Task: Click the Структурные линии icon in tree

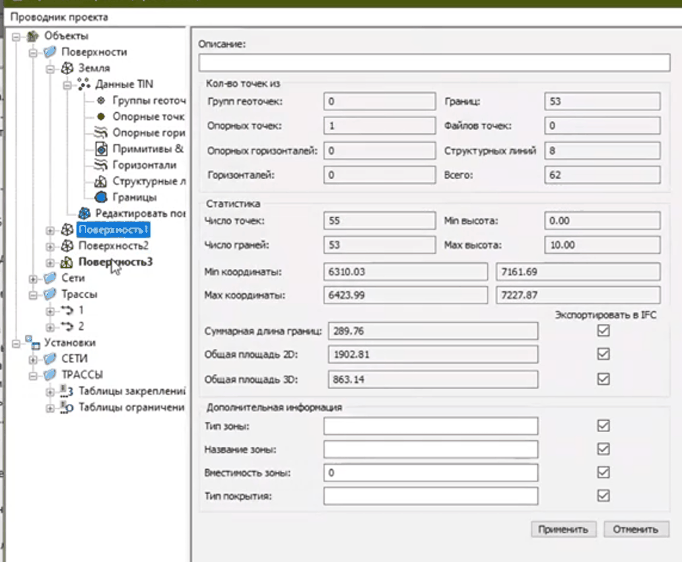Action: [100, 181]
